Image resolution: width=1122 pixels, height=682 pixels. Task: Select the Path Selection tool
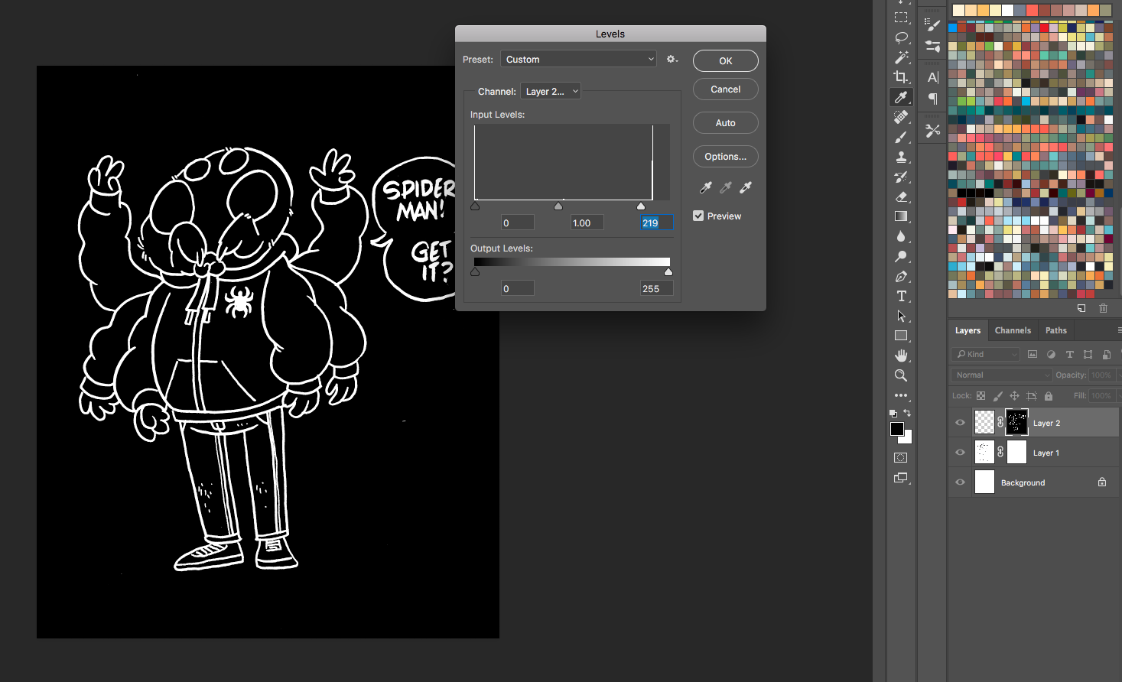901,316
